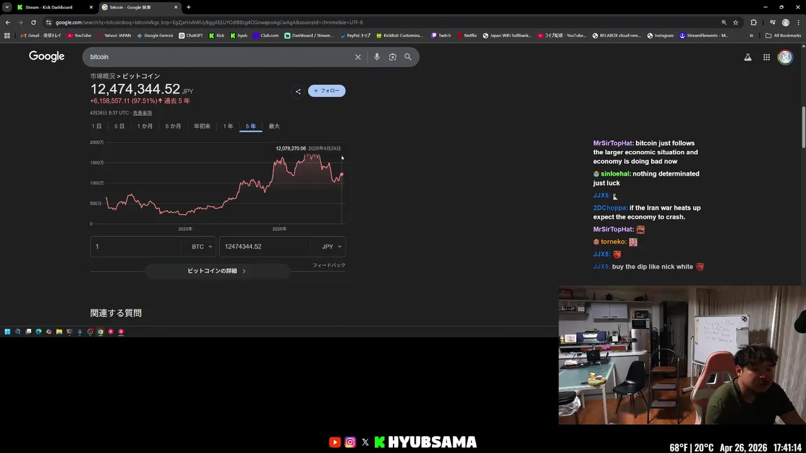Select the 5年 chart range

pyautogui.click(x=251, y=126)
